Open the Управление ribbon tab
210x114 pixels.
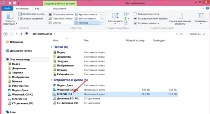(x=59, y=8)
